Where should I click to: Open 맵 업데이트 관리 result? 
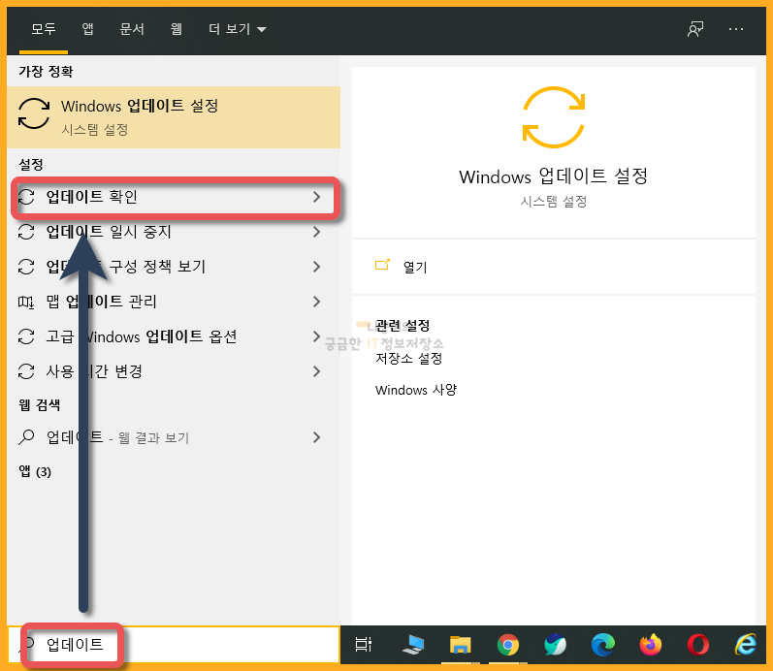174,302
